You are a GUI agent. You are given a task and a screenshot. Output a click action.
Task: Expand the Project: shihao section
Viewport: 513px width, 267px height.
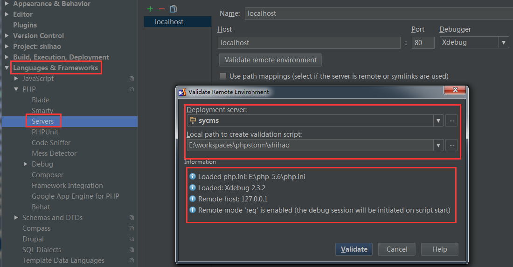7,47
